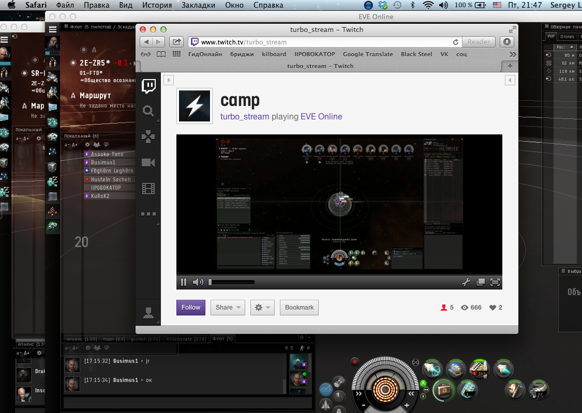Viewport: 582px width, 413px height.
Task: Open ГидОнлайн bookmark
Action: pos(205,54)
